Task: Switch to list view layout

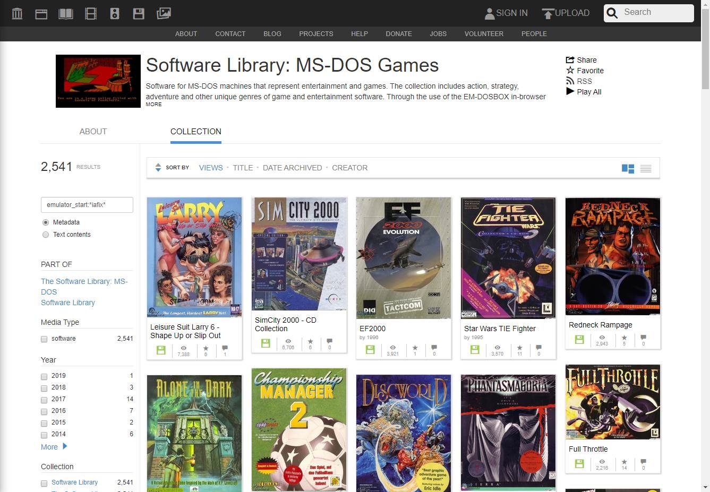Action: [646, 168]
